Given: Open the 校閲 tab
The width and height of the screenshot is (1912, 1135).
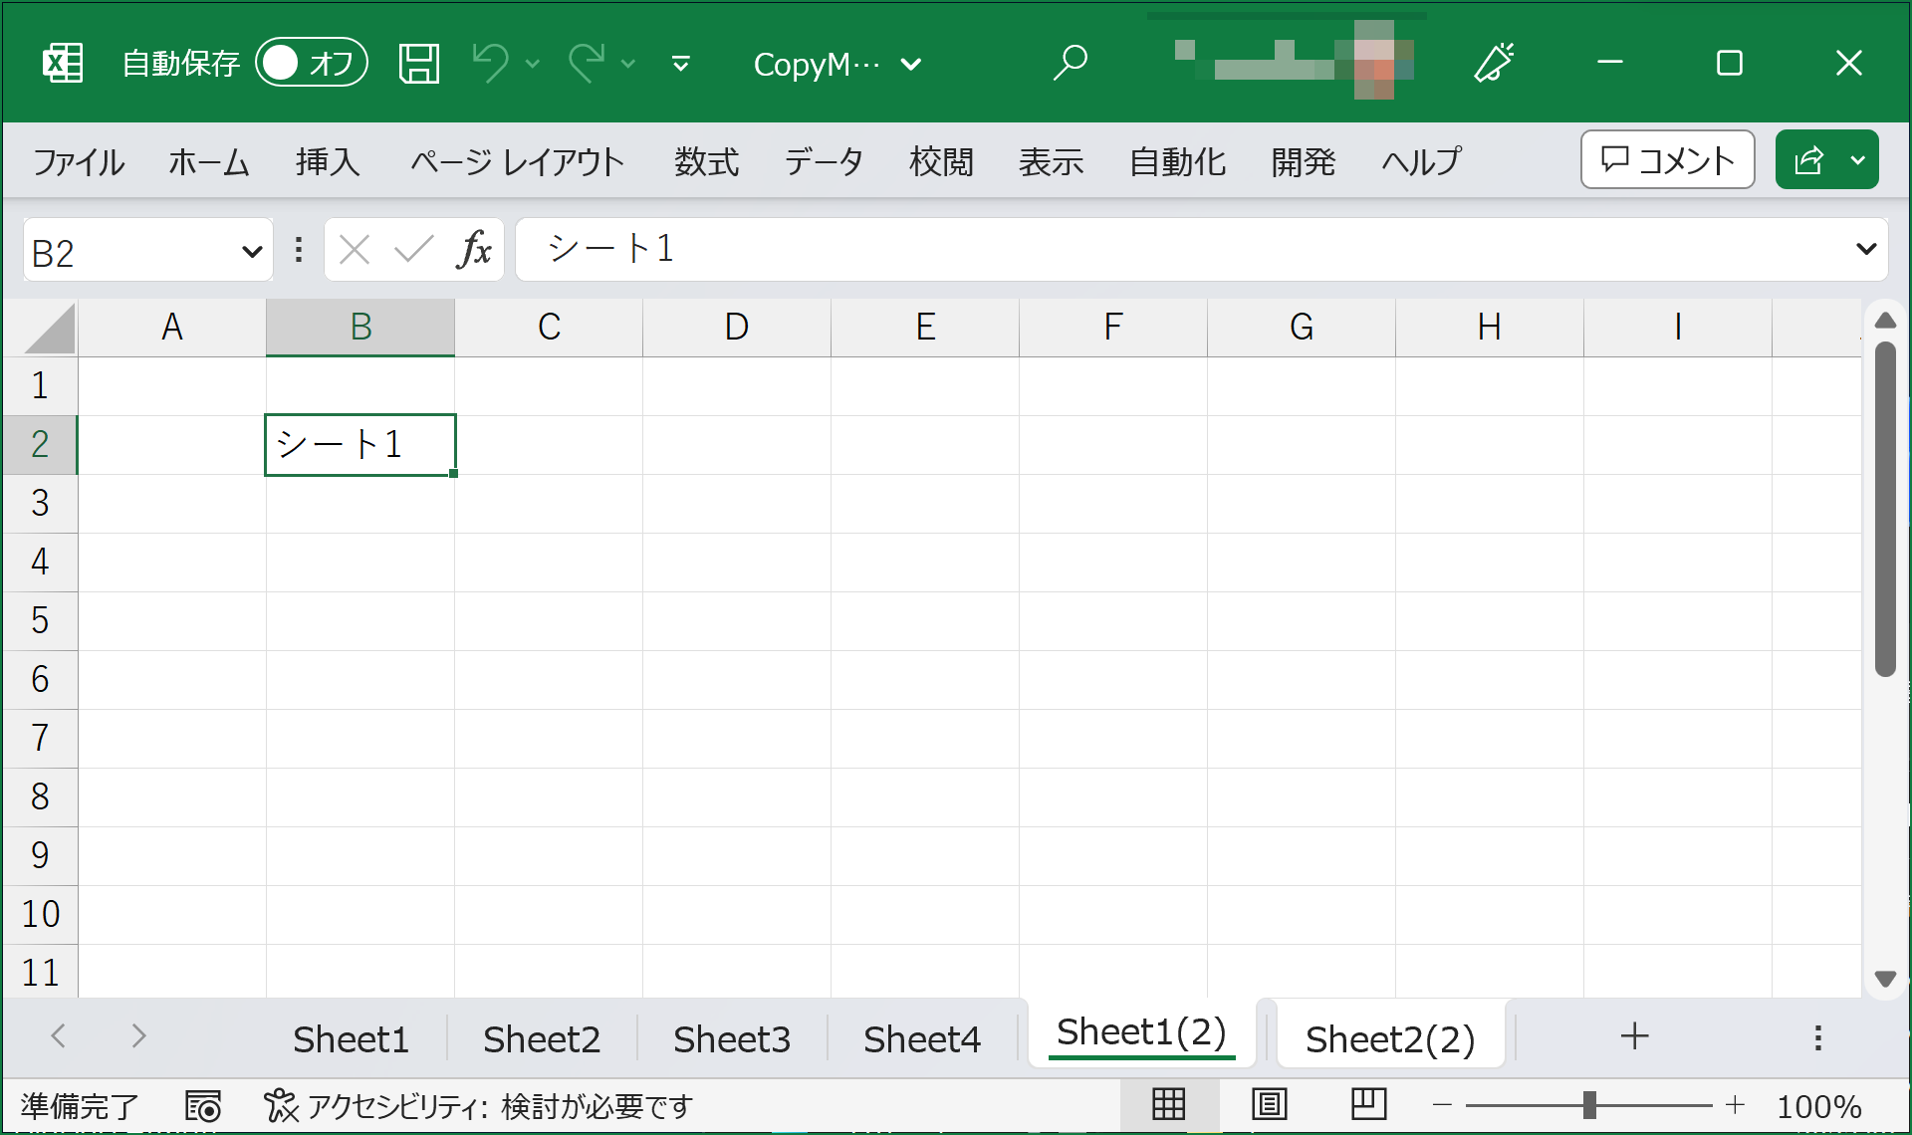Looking at the screenshot, I should click(941, 161).
